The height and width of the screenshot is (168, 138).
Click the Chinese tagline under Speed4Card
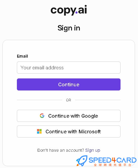(112, 165)
